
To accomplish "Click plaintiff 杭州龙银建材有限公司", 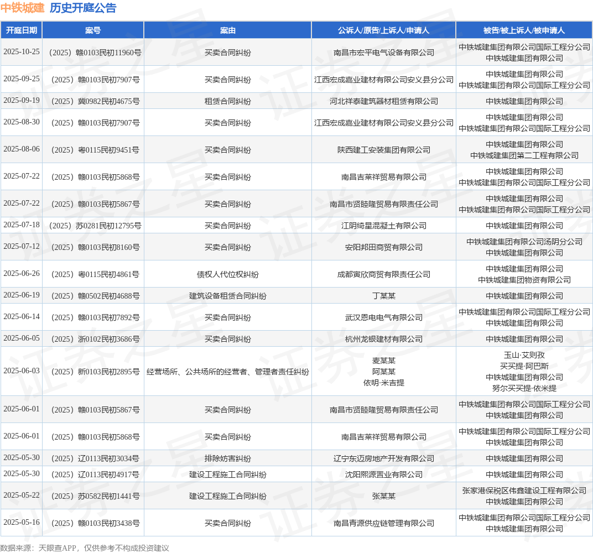I will [383, 339].
